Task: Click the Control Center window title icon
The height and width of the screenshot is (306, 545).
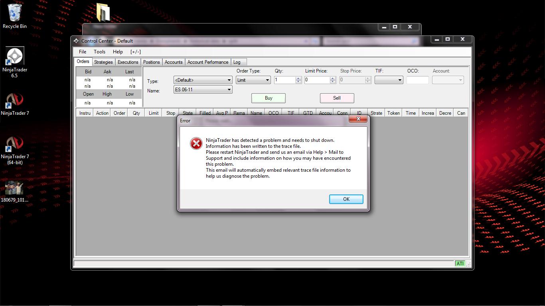Action: [x=76, y=41]
